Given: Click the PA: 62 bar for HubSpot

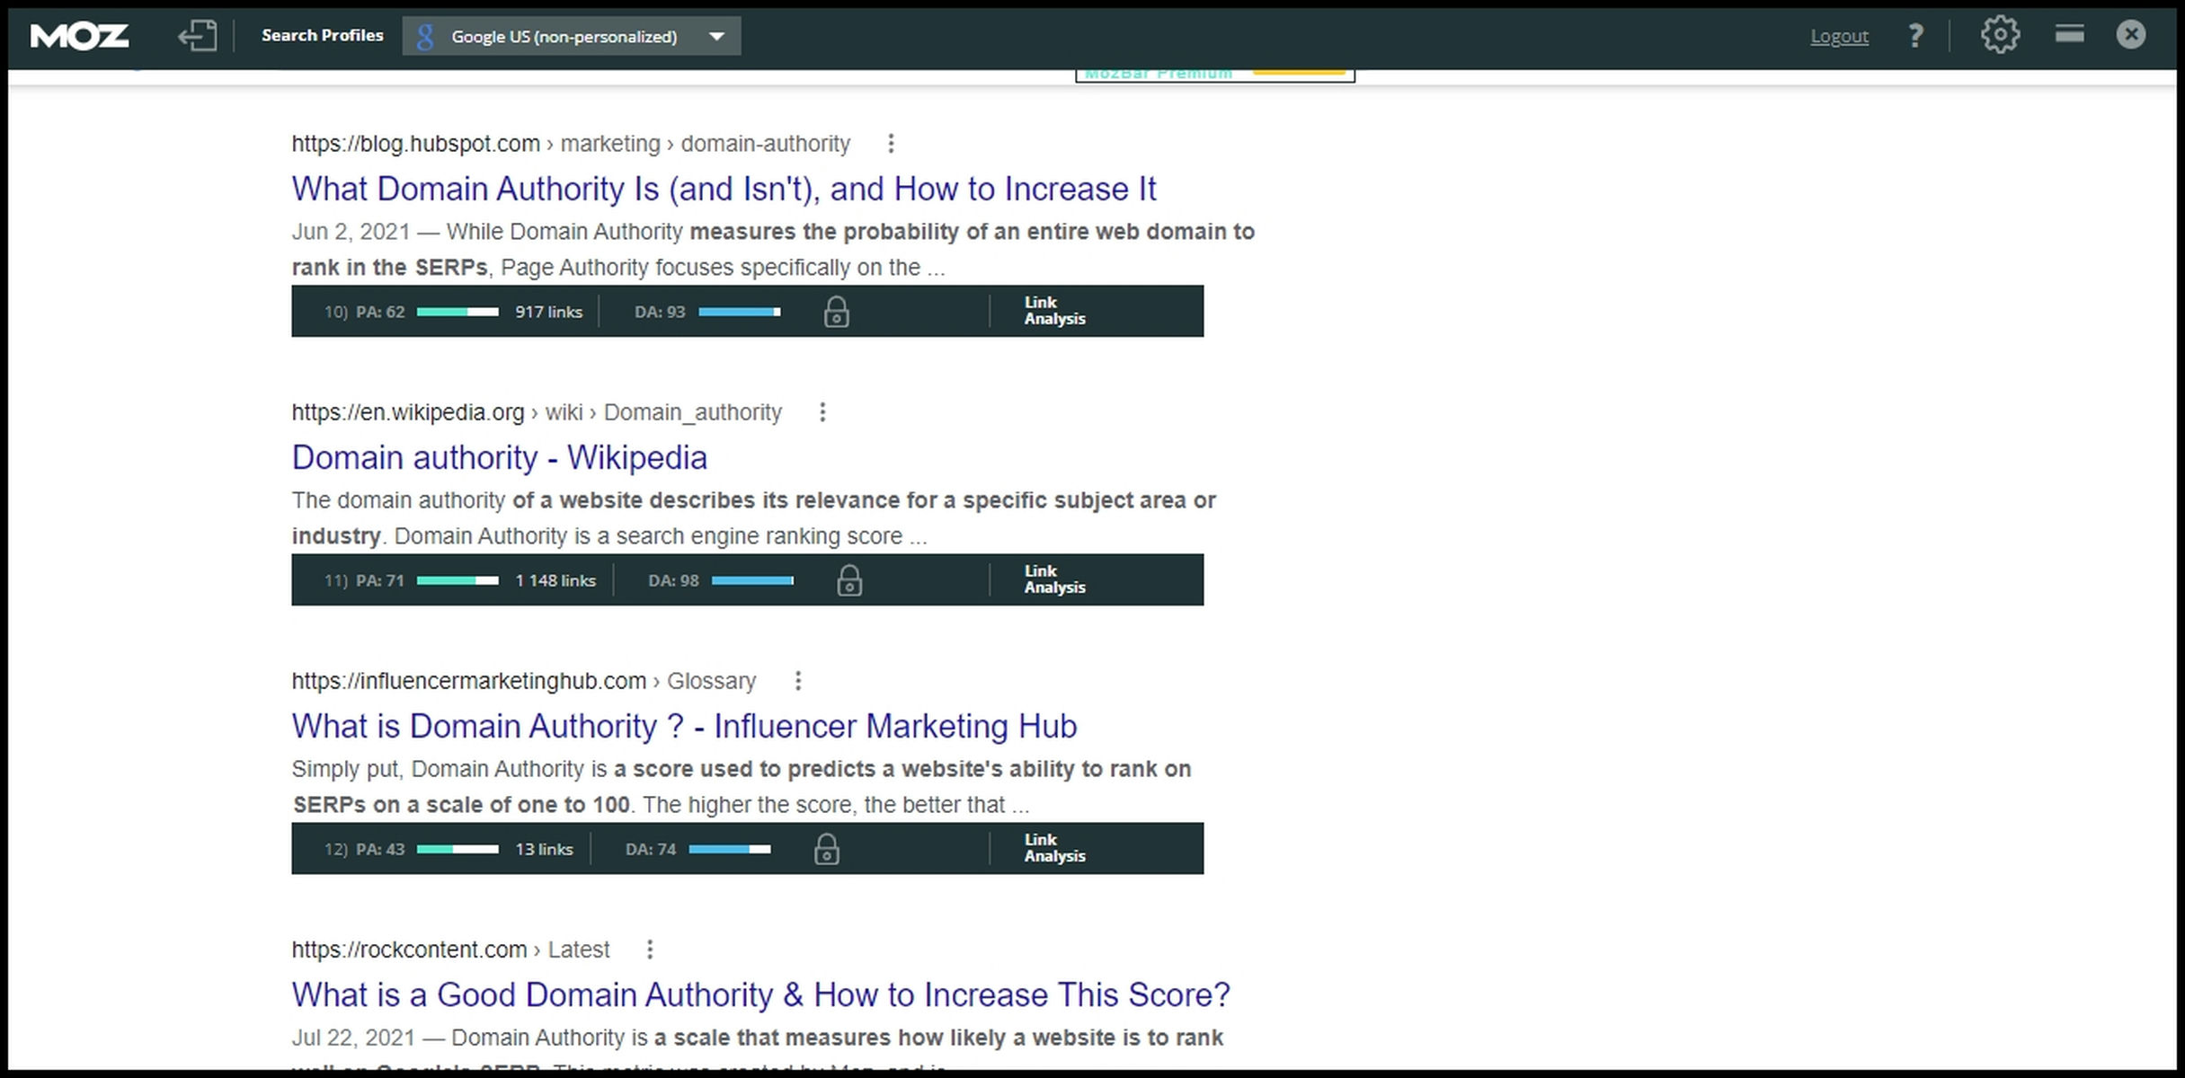Looking at the screenshot, I should tap(457, 312).
